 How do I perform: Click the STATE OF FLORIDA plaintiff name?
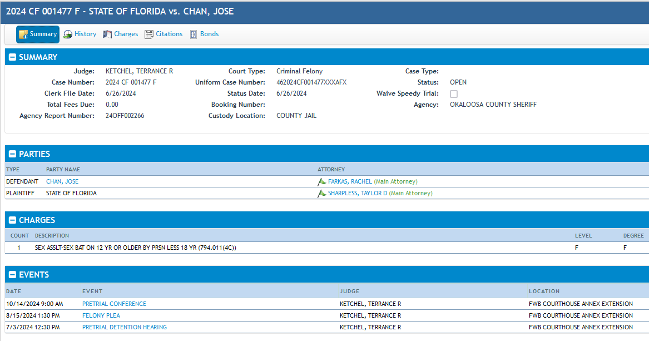[x=71, y=193]
